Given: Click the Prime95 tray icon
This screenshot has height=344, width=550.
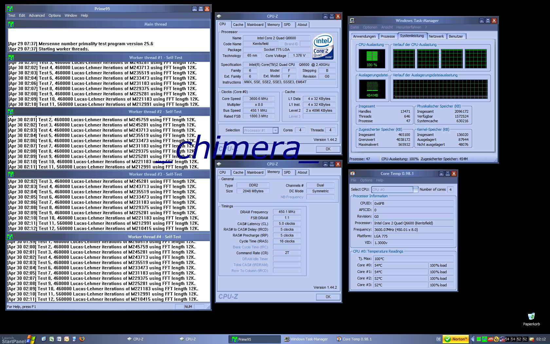Looking at the screenshot, I should (485, 339).
